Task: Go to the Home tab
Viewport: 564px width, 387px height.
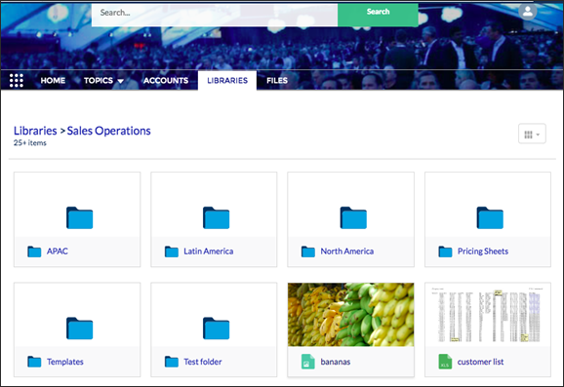Action: [53, 81]
